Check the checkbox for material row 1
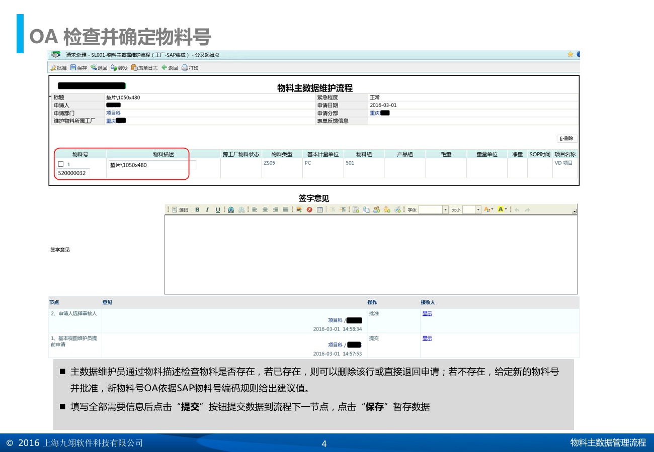This screenshot has width=654, height=452. point(61,164)
